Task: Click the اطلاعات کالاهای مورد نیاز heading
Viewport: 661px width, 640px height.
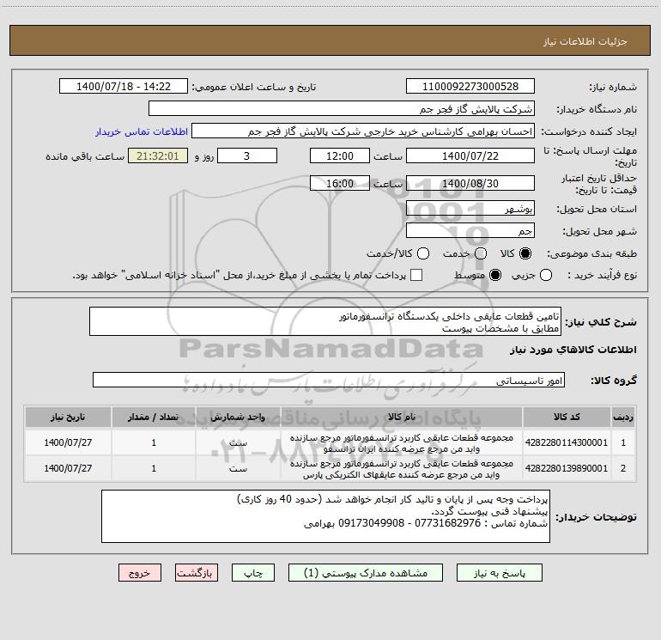Action: coord(573,350)
